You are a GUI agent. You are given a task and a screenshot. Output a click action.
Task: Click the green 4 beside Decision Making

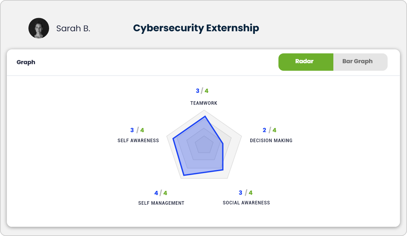pyautogui.click(x=274, y=130)
